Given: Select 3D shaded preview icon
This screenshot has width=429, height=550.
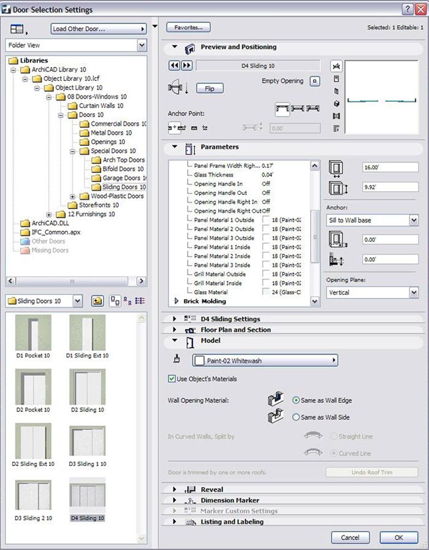Looking at the screenshot, I should click(336, 104).
